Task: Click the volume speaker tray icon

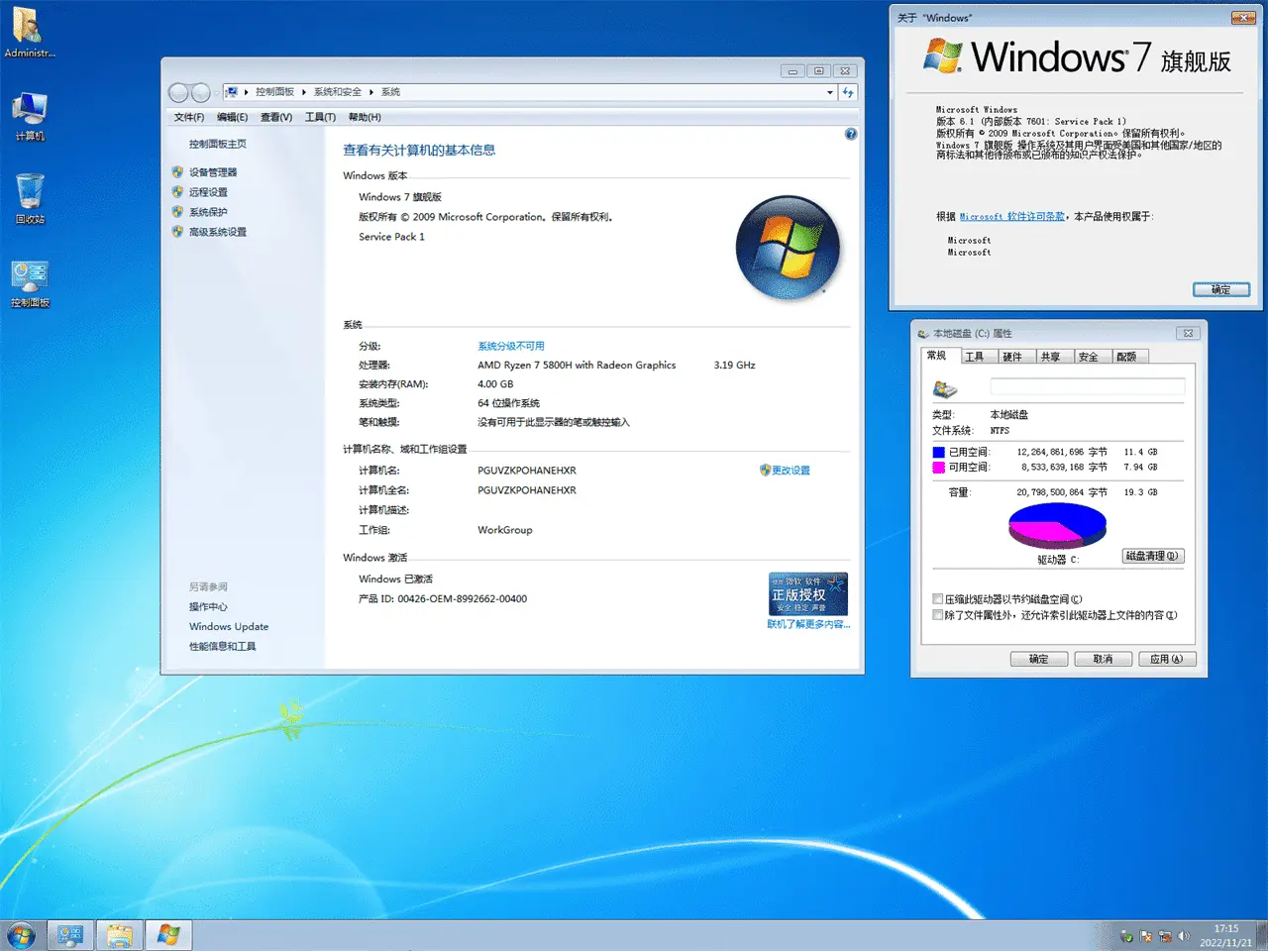Action: (x=1183, y=935)
